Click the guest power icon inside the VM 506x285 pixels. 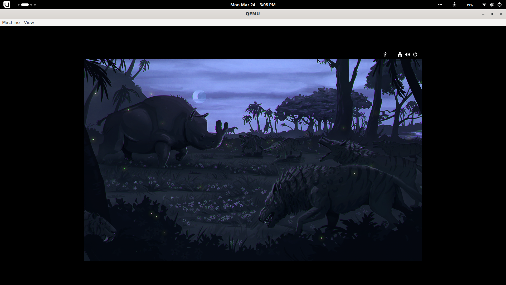415,55
